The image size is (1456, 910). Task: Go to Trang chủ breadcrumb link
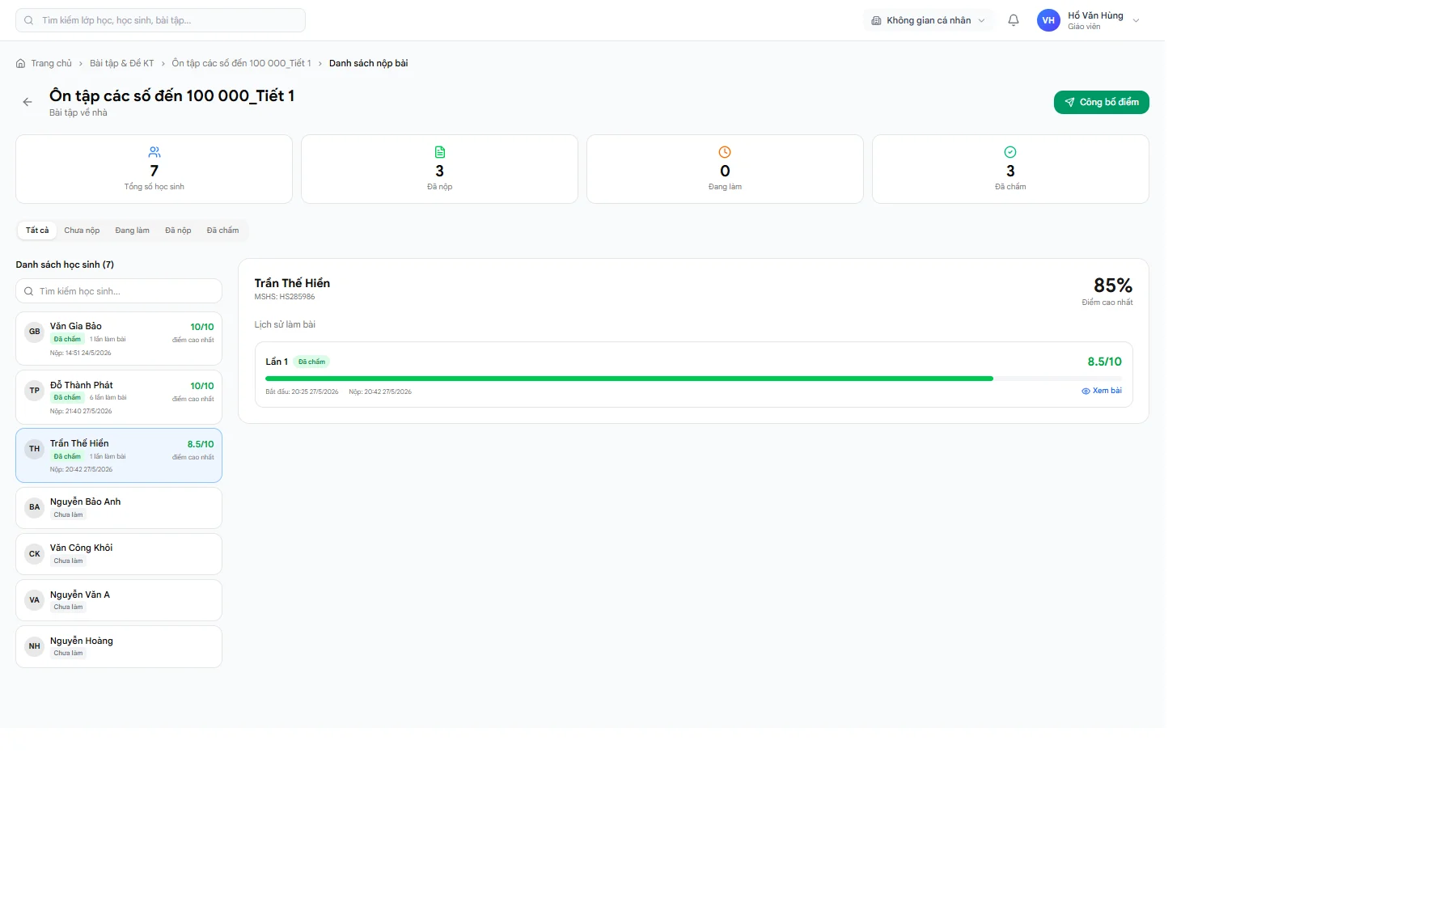pos(51,63)
